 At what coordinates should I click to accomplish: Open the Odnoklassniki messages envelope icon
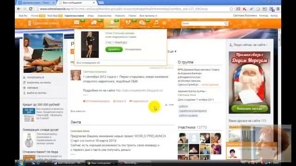point(77,23)
